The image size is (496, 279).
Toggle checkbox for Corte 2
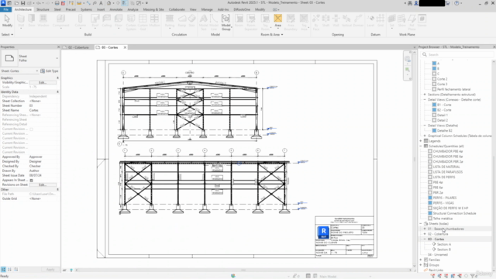coord(434,79)
